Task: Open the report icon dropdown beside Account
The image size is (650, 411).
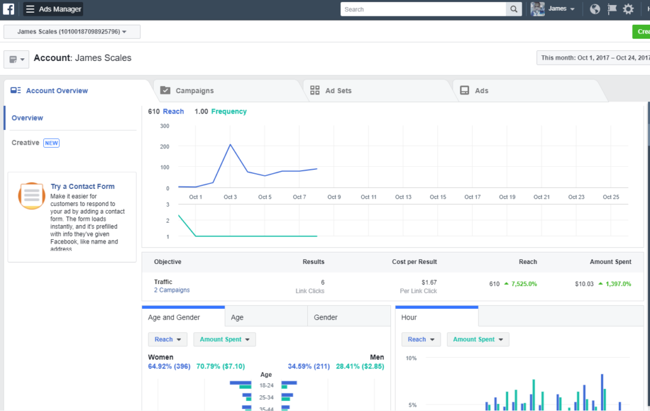Action: tap(17, 59)
